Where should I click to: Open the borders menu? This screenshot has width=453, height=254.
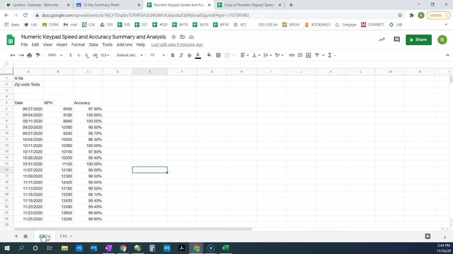point(218,55)
